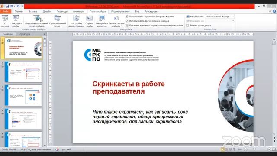Click МЦРКПО_тема оформления theme label
Viewport: 277px width, 156px height.
(x=36, y=149)
